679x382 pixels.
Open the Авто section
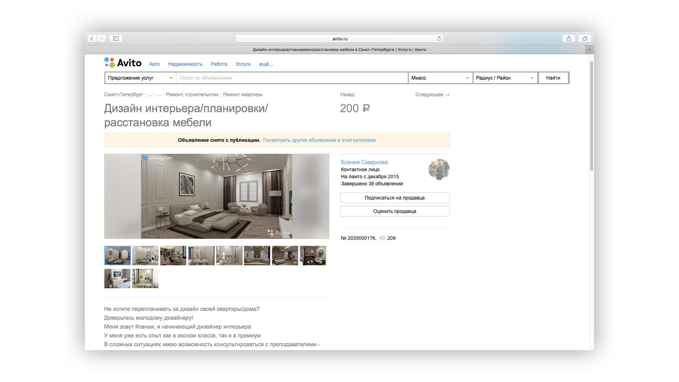154,64
